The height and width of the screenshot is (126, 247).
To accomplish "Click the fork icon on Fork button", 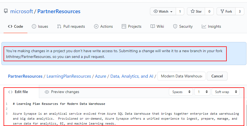I will [222, 11].
